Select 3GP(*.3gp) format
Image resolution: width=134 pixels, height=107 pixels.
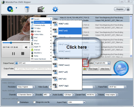(x=67, y=86)
